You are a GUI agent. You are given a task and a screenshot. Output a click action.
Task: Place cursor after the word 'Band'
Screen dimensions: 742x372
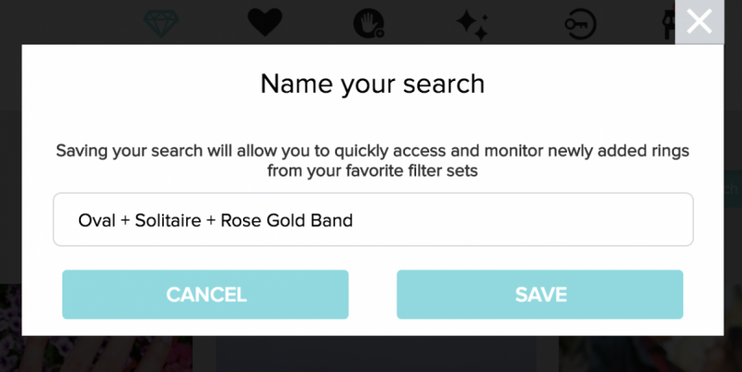coord(355,220)
